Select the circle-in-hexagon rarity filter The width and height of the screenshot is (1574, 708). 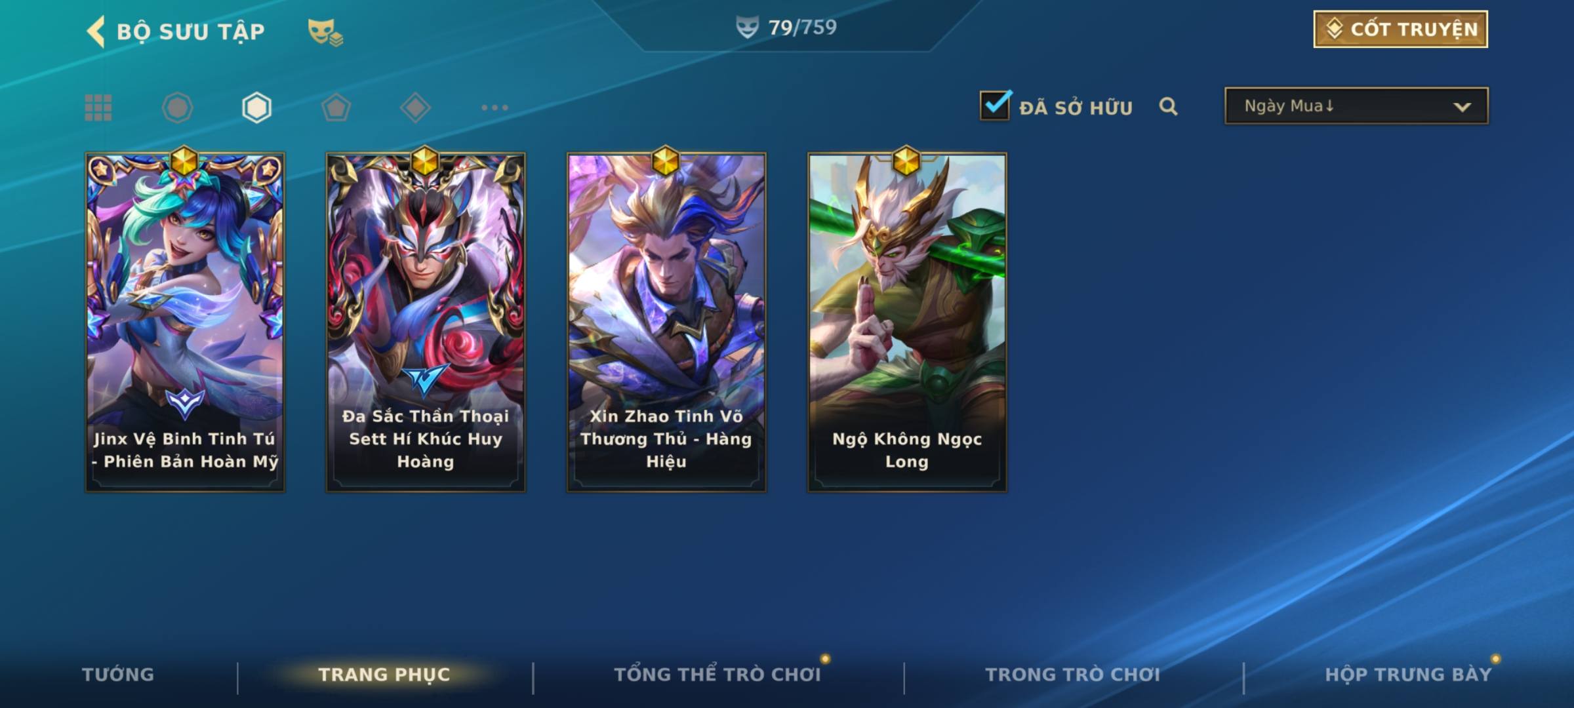177,108
